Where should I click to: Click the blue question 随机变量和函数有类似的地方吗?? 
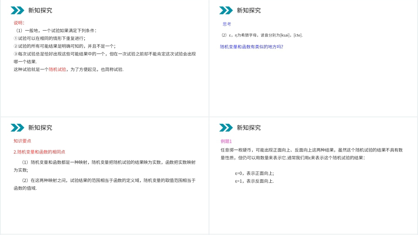tap(251, 47)
